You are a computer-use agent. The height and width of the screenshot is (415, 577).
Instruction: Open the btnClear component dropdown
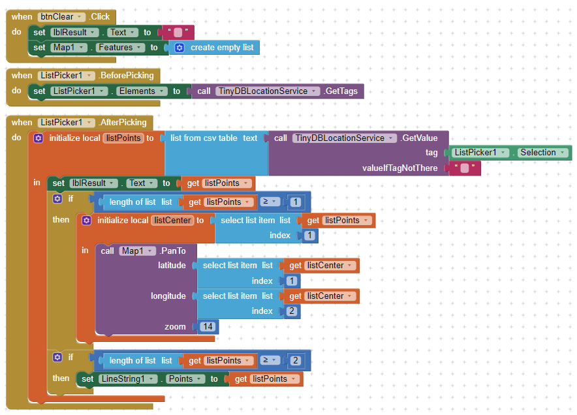click(x=80, y=16)
